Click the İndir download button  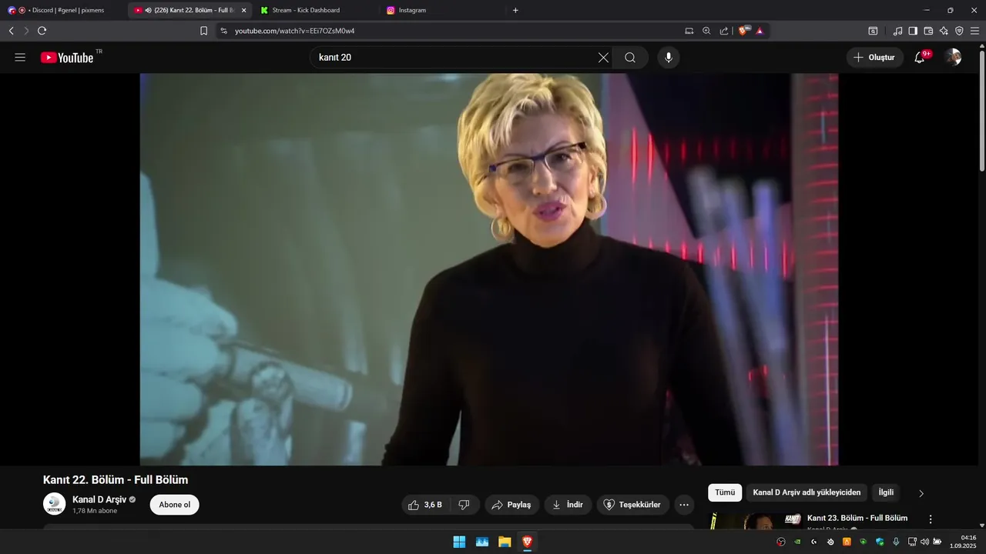point(568,505)
